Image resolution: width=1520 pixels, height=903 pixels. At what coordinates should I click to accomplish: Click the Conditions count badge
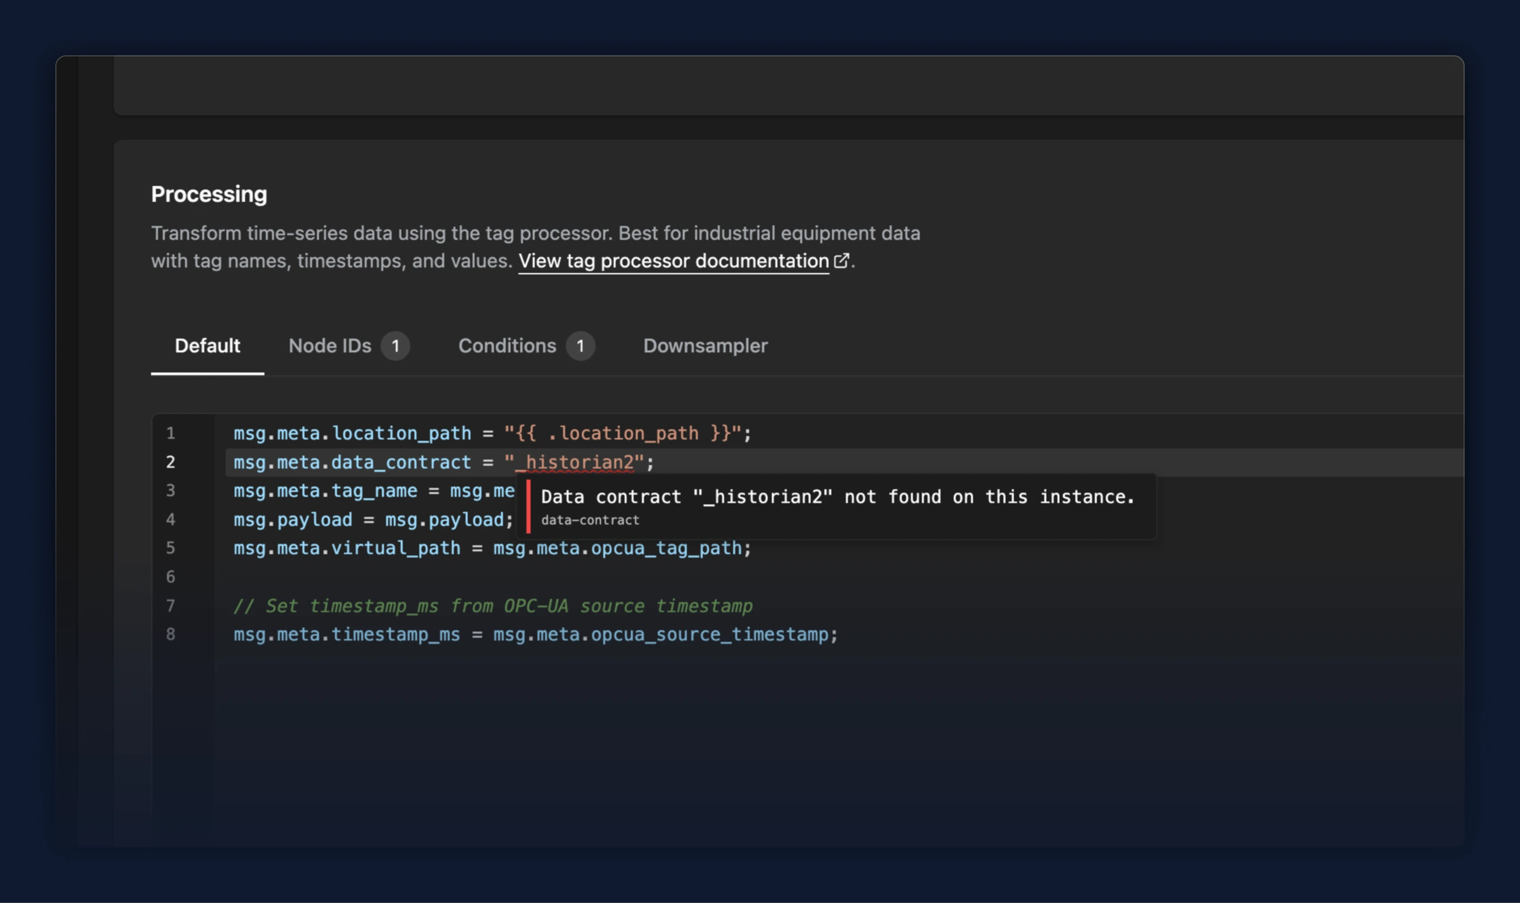pyautogui.click(x=579, y=346)
